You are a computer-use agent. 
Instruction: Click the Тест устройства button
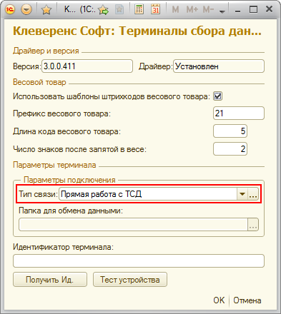tap(130, 280)
